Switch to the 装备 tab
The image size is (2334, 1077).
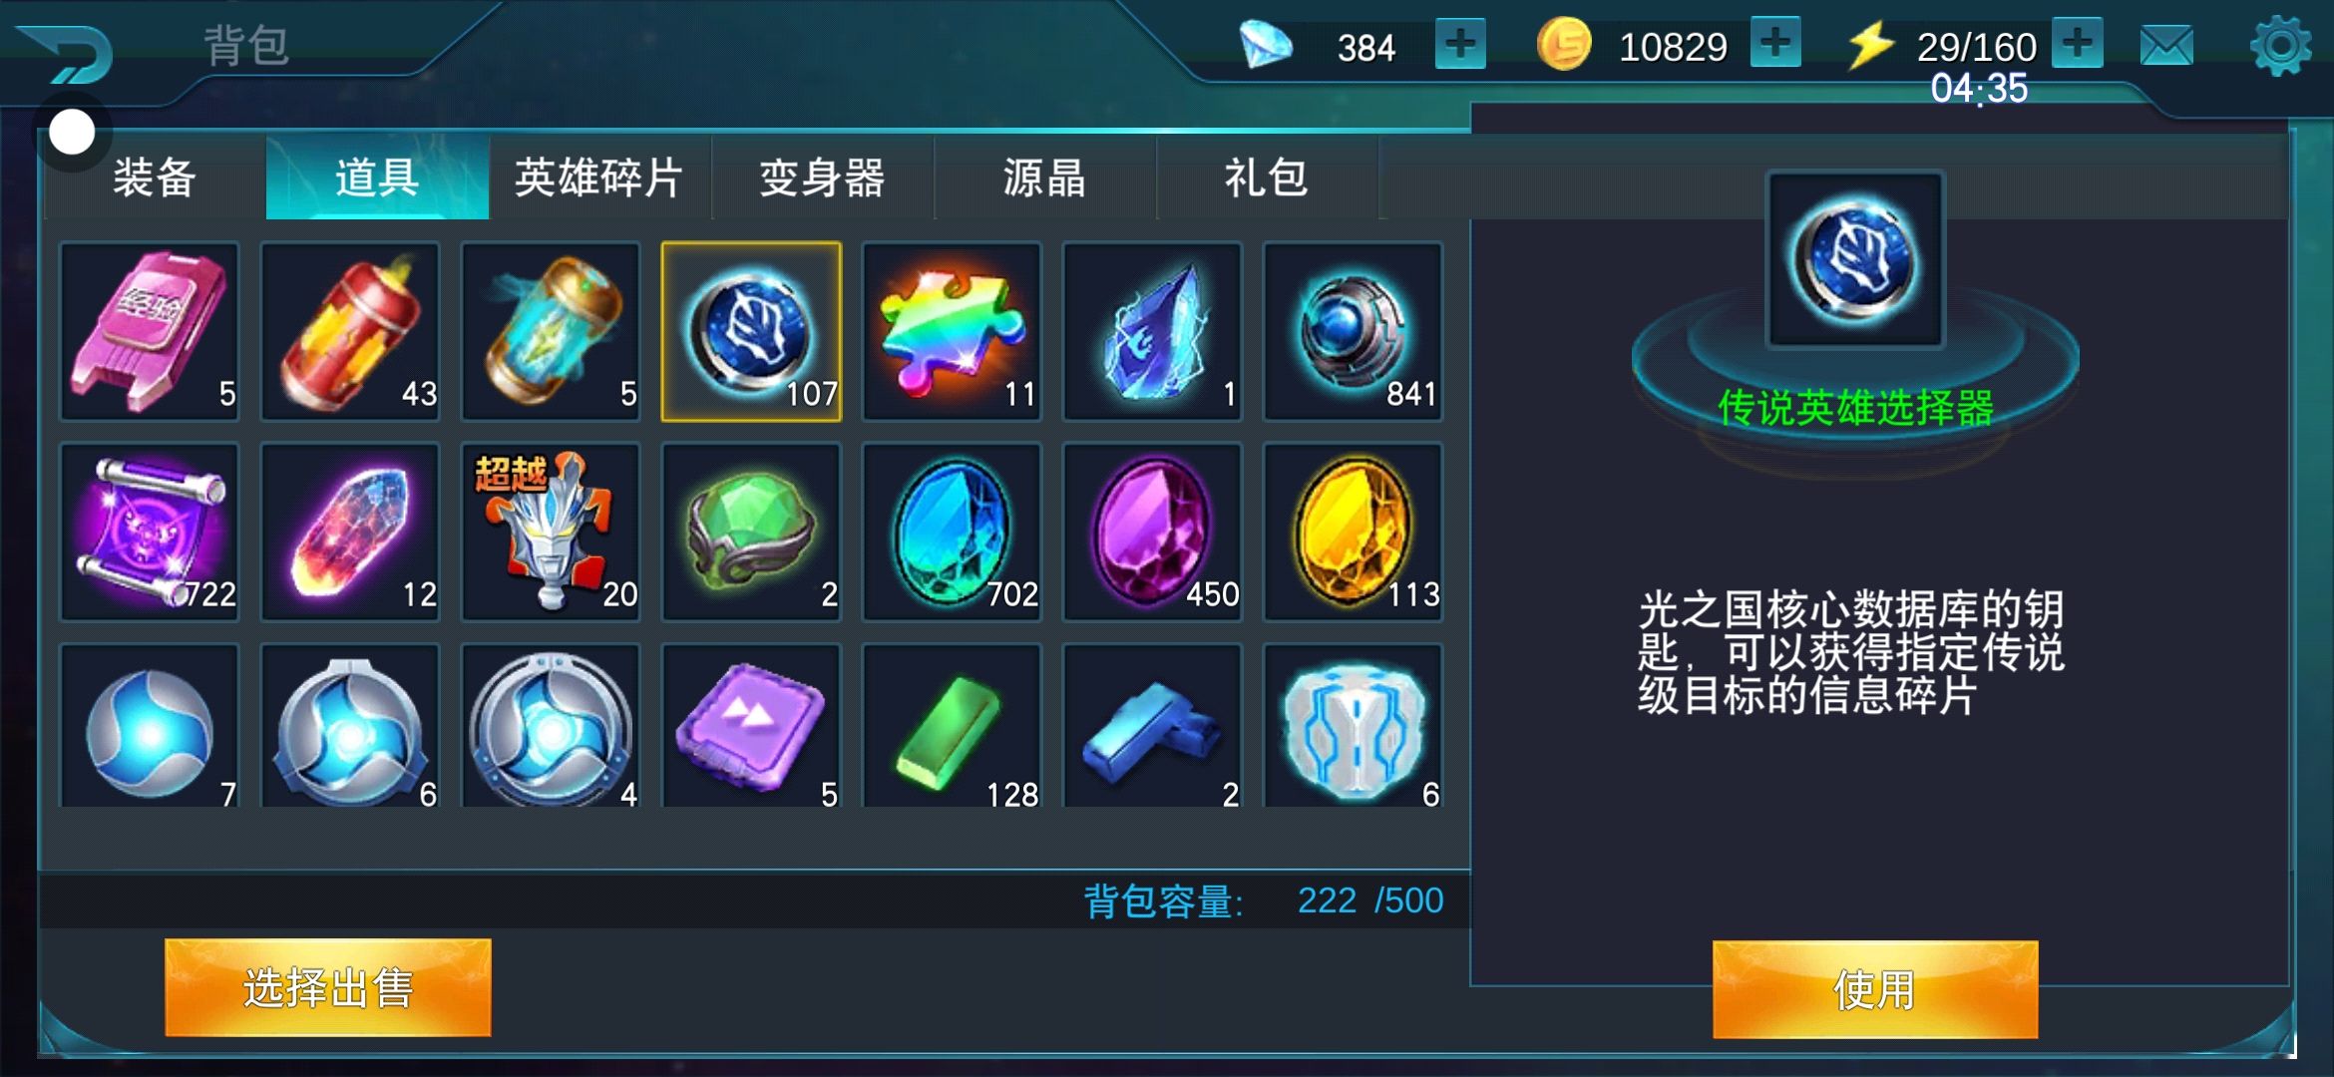tap(155, 178)
